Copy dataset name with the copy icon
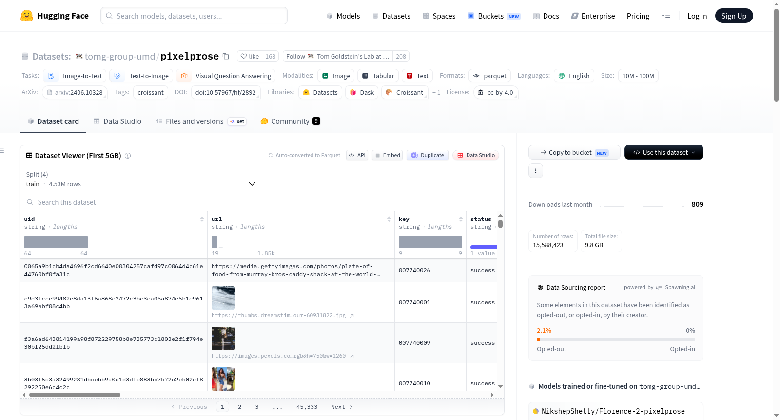 pyautogui.click(x=226, y=56)
